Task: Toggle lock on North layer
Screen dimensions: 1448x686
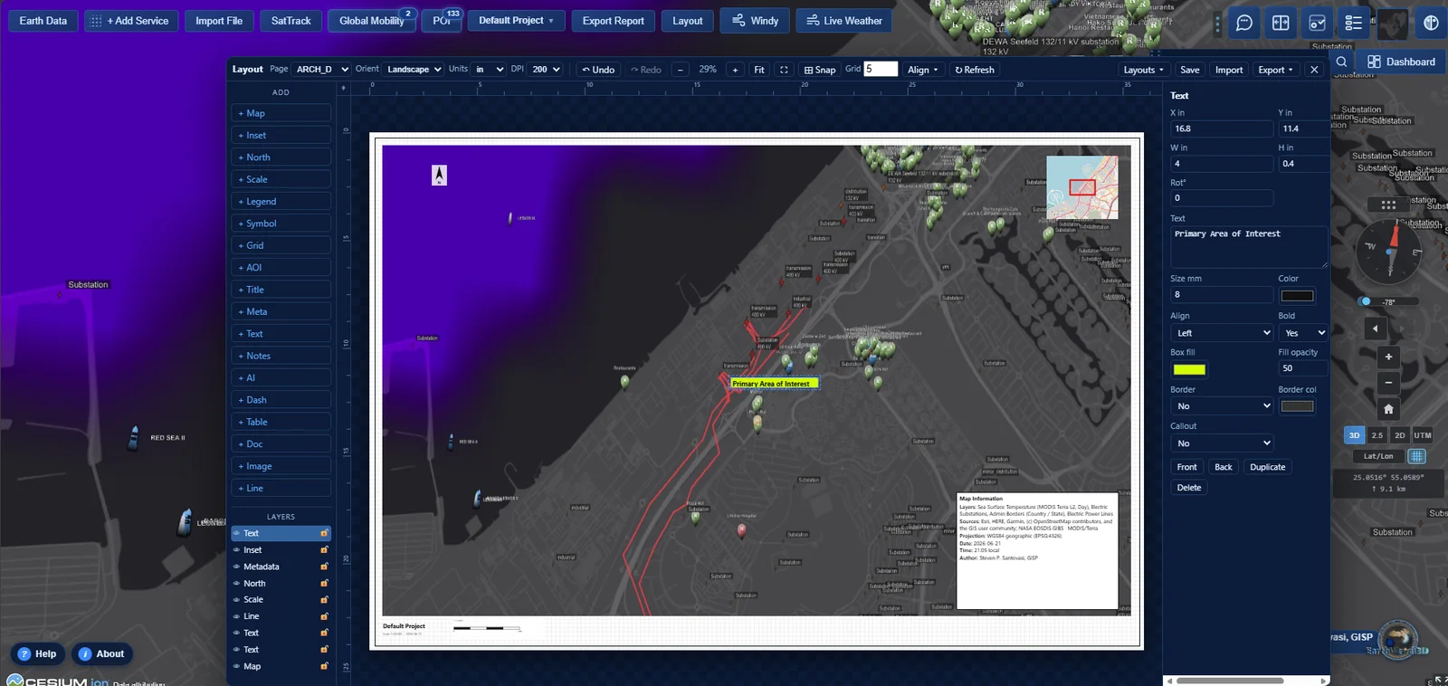Action: 324,584
